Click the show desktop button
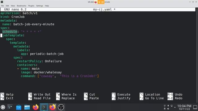 [x=195, y=107]
